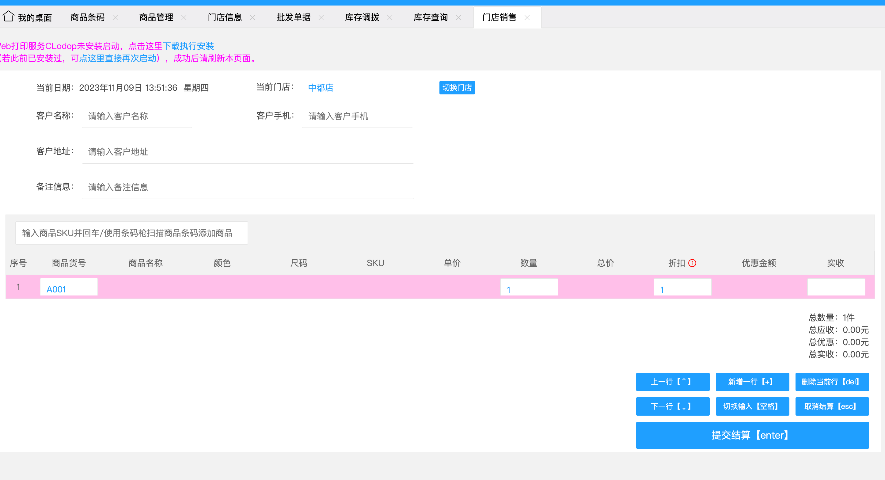The height and width of the screenshot is (480, 885).
Task: Click the 商品货号 column header
Action: [x=69, y=263]
